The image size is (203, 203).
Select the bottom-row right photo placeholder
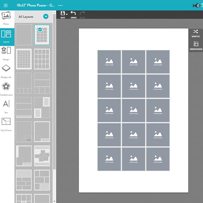[158, 159]
